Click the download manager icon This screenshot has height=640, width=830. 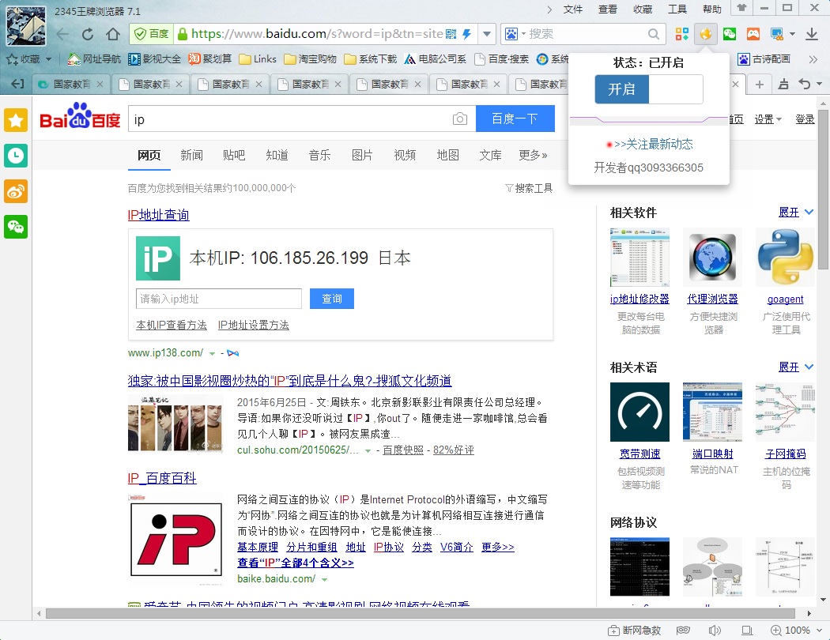[x=812, y=36]
